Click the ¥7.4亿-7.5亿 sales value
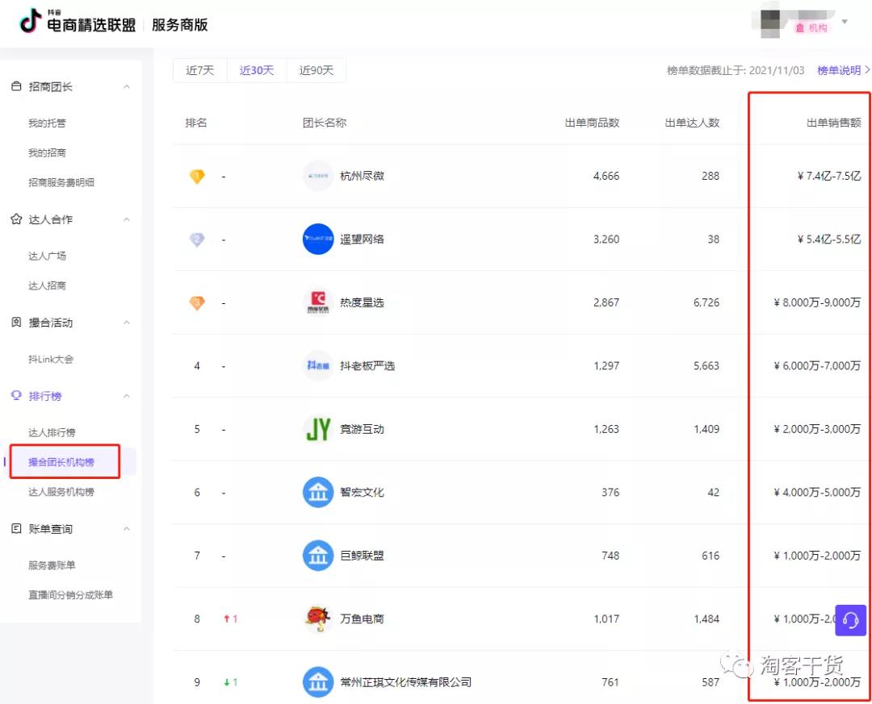Screen dimensions: 872x704 (829, 176)
